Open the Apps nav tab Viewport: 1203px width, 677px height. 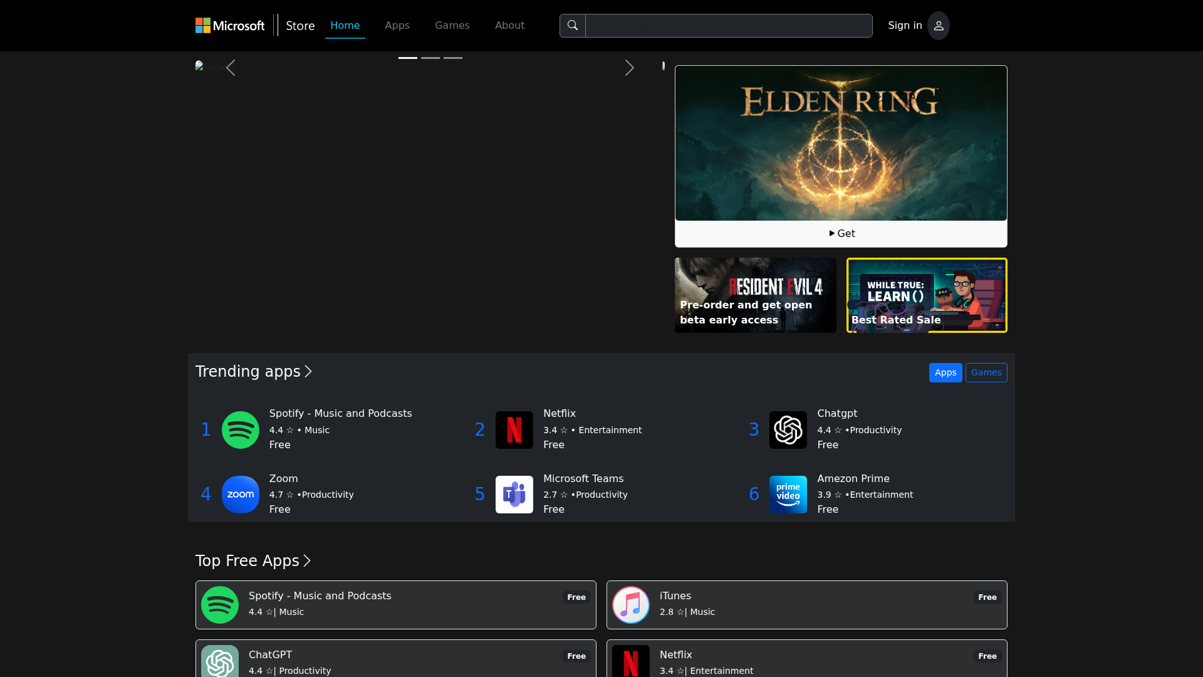(x=397, y=26)
